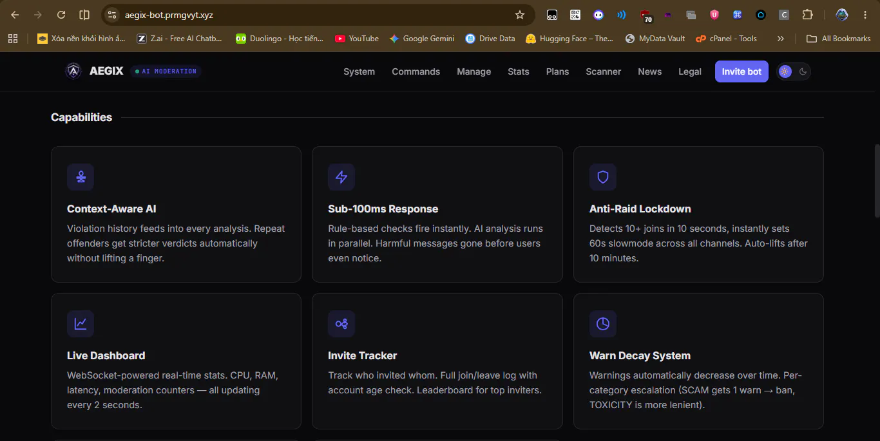Open the red extension with 70 badge

(x=646, y=15)
